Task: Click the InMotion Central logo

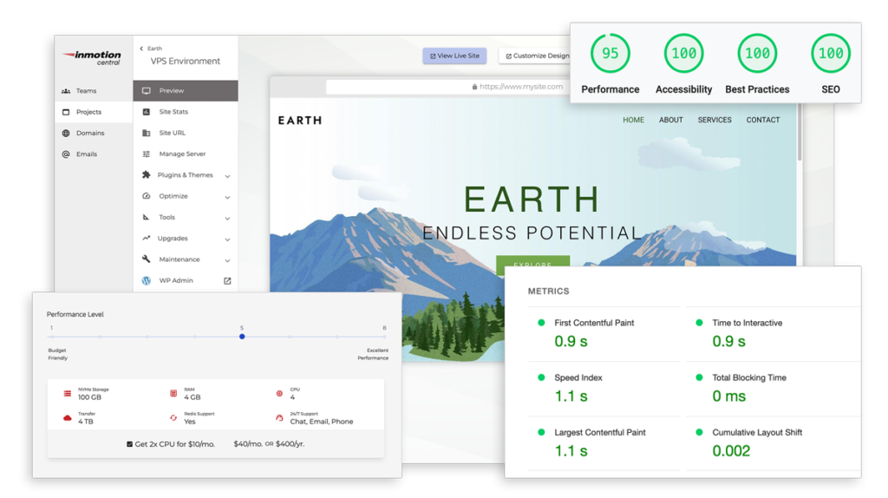Action: point(93,57)
